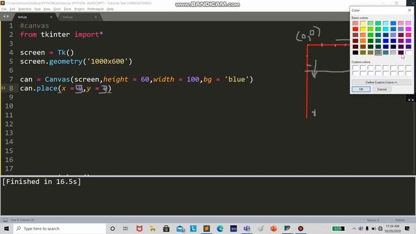This screenshot has height=234, width=416.
Task: Open the Windows notification center
Action: 408,228
